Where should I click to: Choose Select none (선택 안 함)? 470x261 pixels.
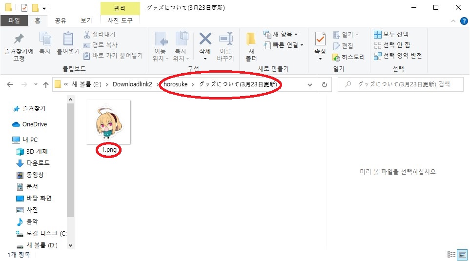click(392, 45)
